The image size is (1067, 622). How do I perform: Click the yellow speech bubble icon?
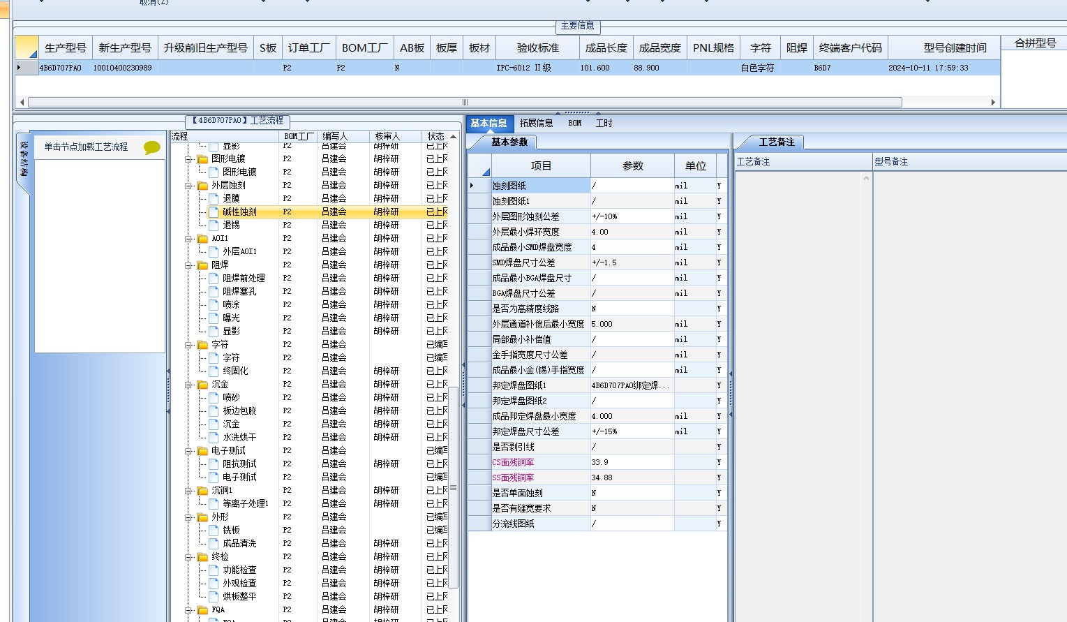point(151,147)
